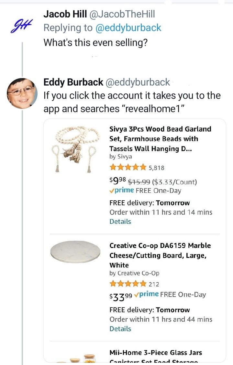Open the 5,818 reviews count

tap(157, 168)
